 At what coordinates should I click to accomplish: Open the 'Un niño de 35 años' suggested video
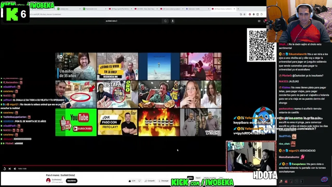coord(76,66)
